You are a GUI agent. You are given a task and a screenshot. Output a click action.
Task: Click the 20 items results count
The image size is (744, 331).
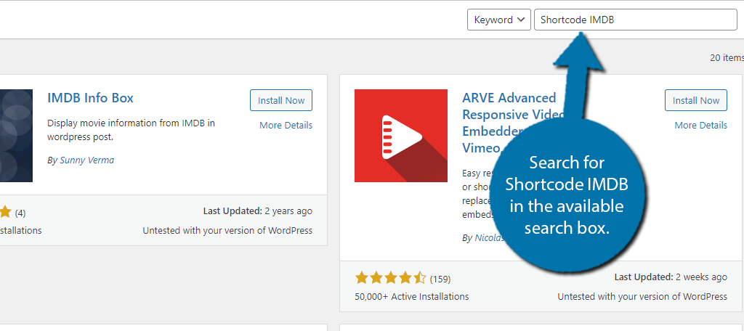tap(727, 58)
